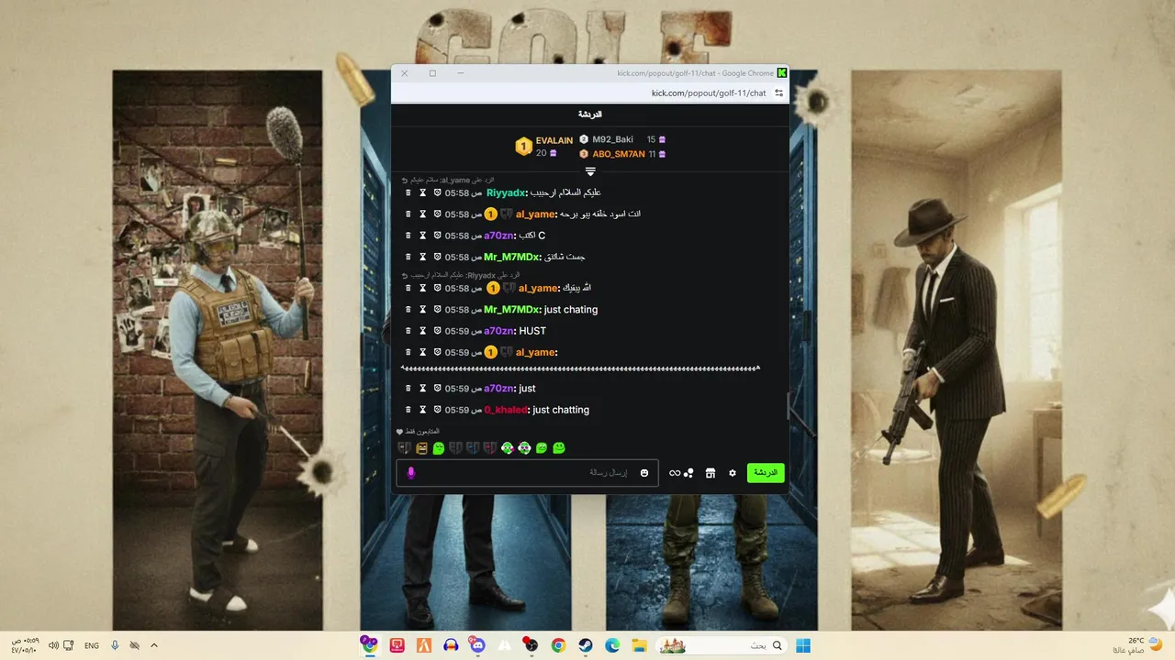The image size is (1175, 660).
Task: Focus the send message input field
Action: click(x=527, y=473)
